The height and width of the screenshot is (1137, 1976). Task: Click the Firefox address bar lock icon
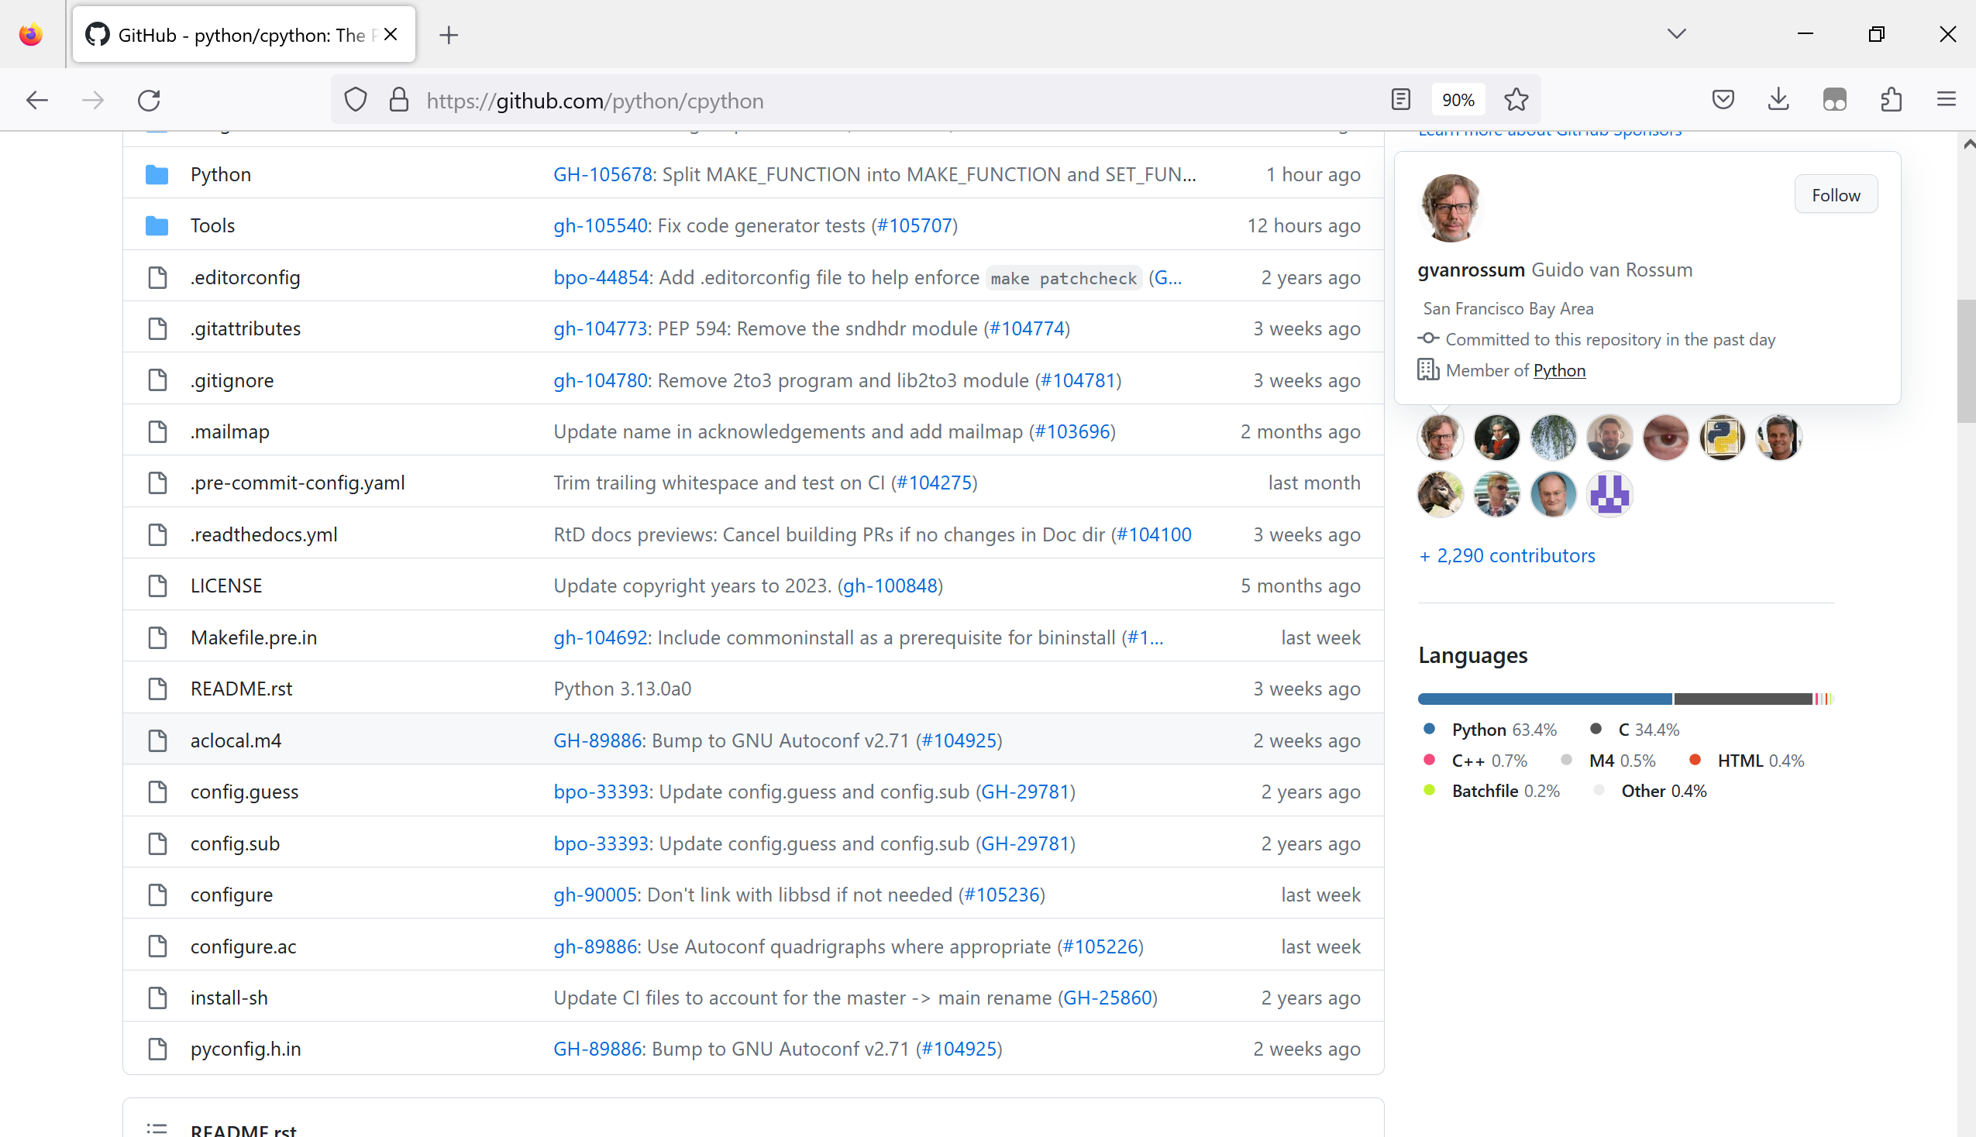399,99
